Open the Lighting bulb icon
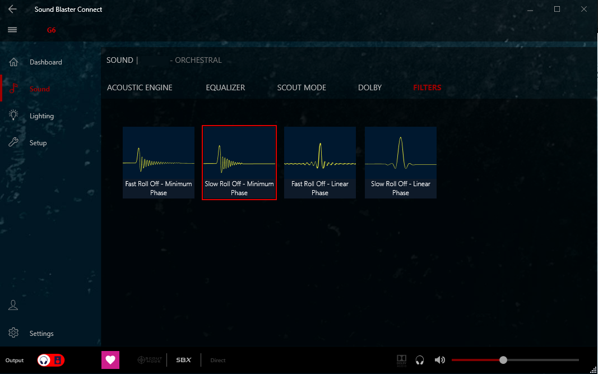The height and width of the screenshot is (374, 598). [13, 116]
